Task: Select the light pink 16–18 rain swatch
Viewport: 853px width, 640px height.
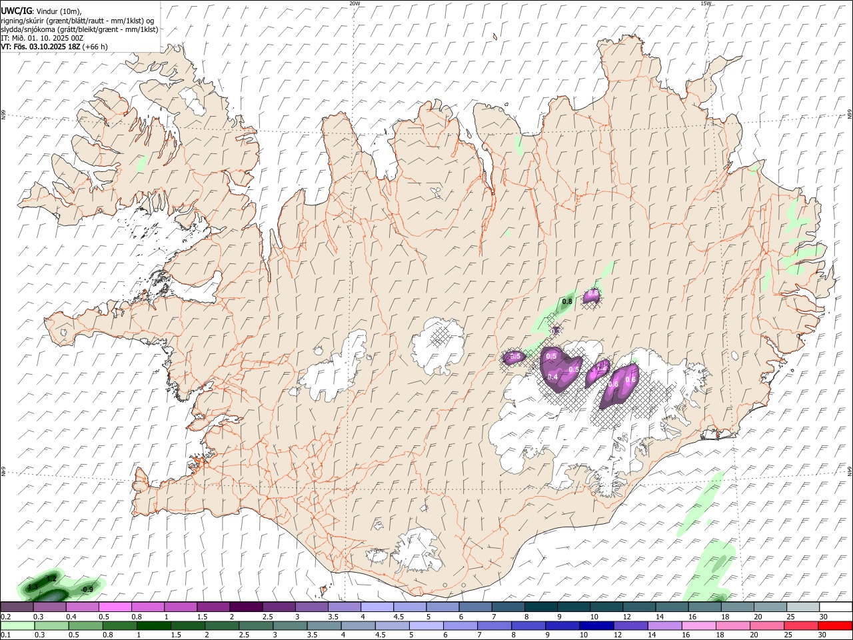Action: coord(698,625)
